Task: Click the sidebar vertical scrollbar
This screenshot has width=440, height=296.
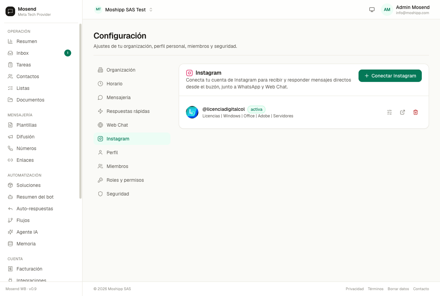Action: click(x=80, y=111)
